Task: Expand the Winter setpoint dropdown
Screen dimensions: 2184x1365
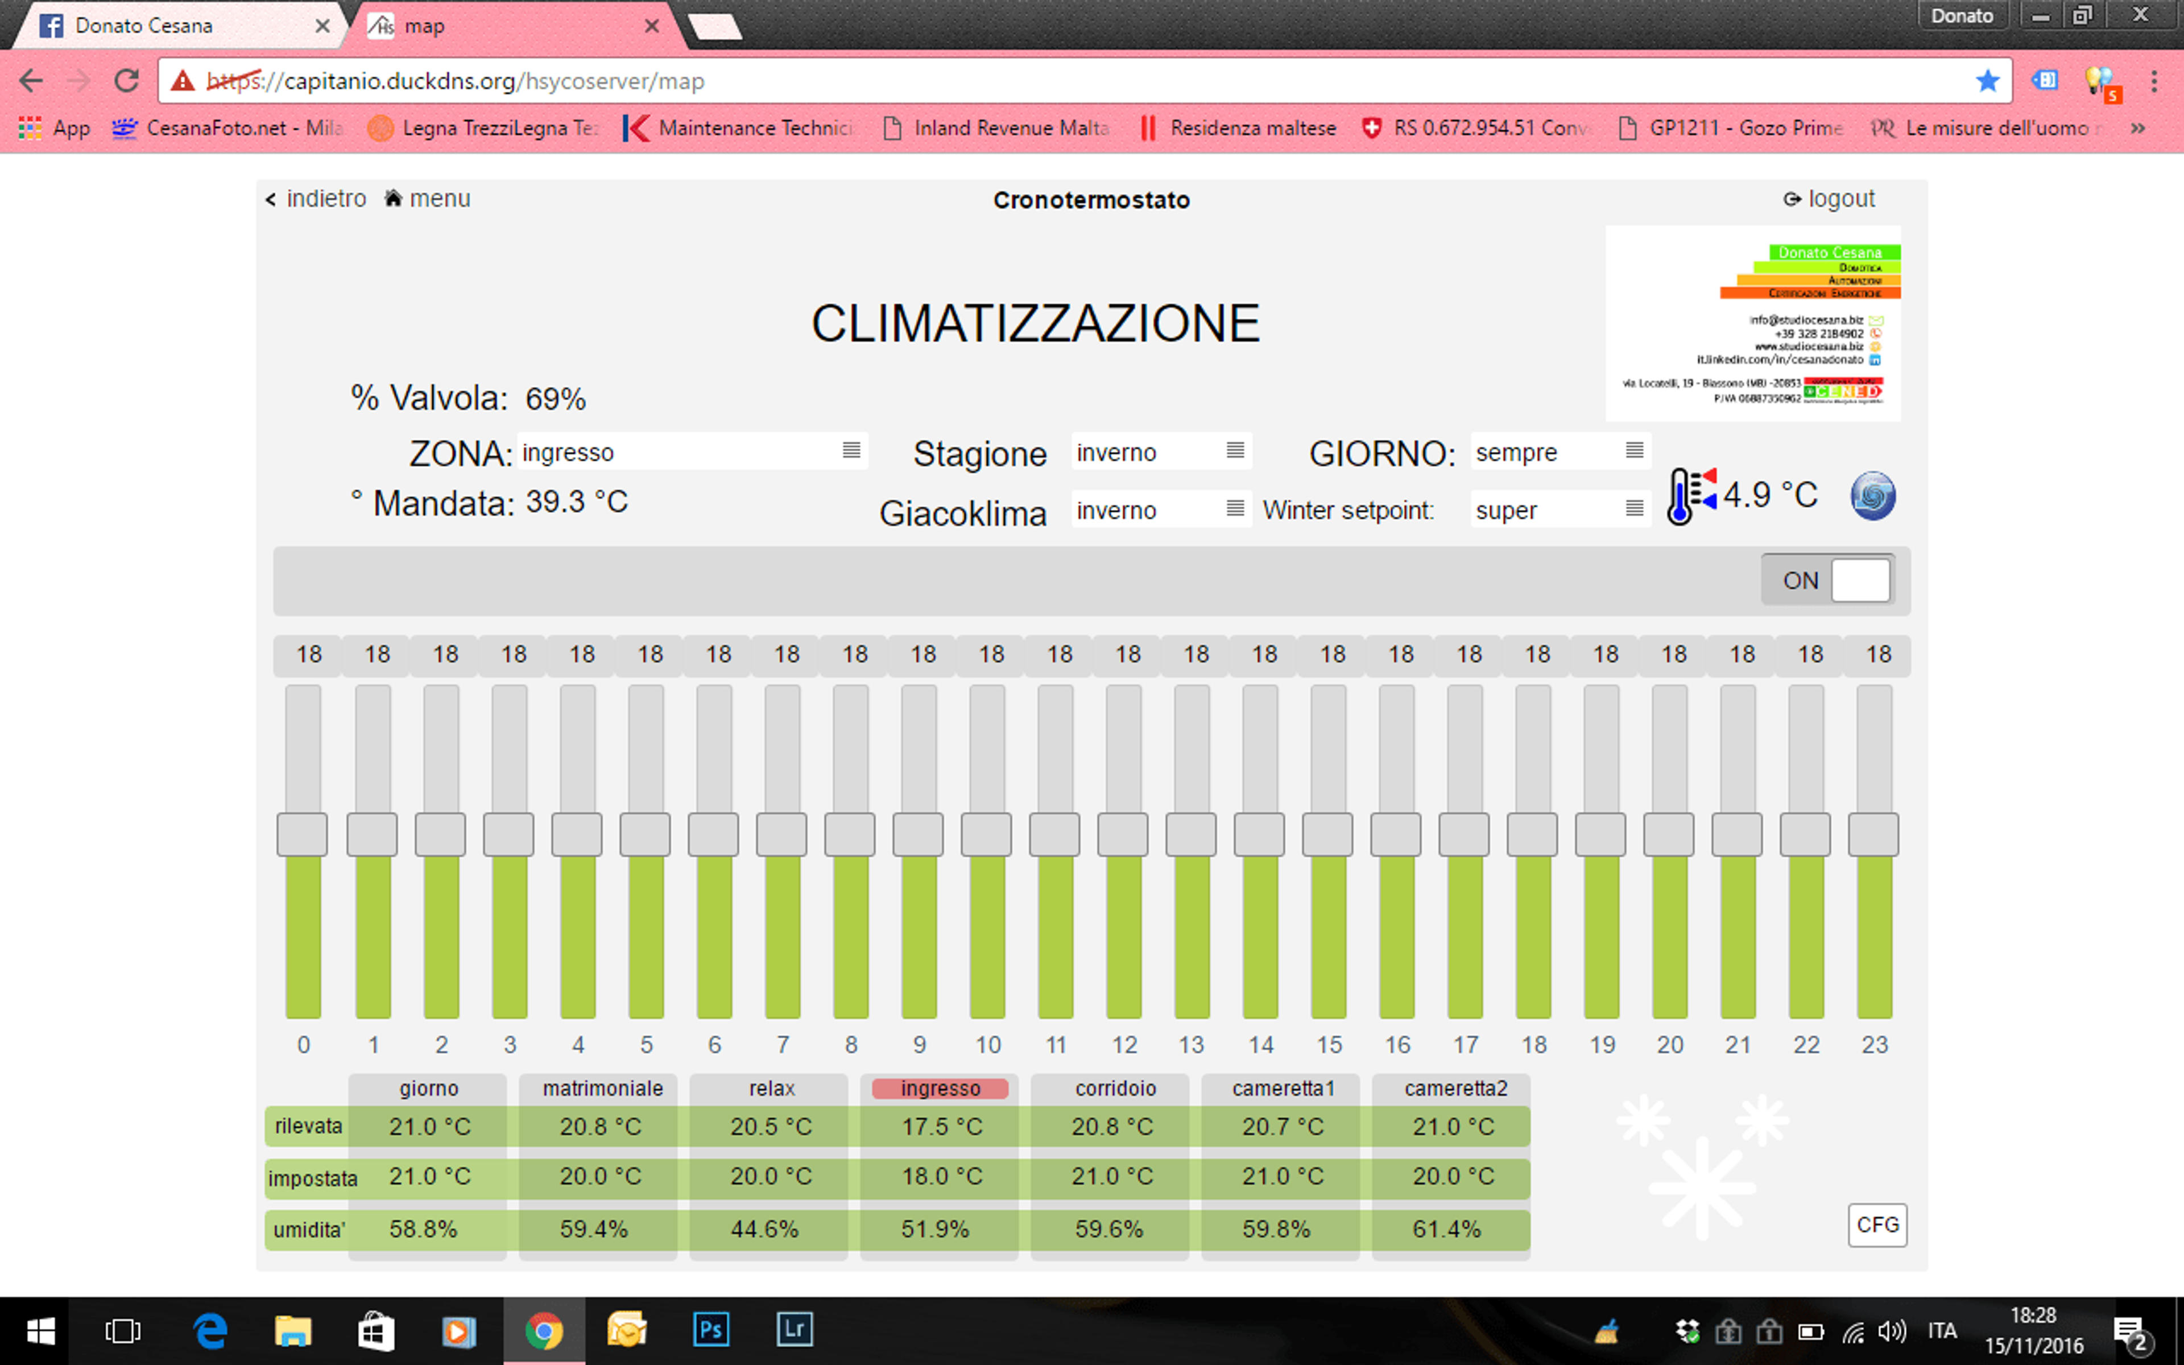Action: (1560, 509)
